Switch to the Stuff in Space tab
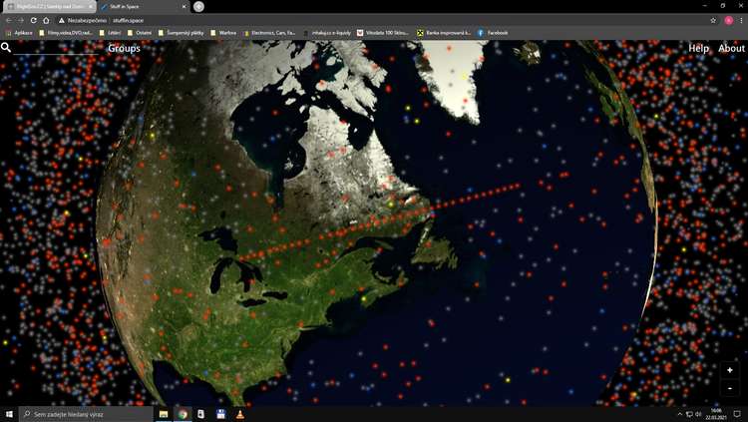 point(140,6)
